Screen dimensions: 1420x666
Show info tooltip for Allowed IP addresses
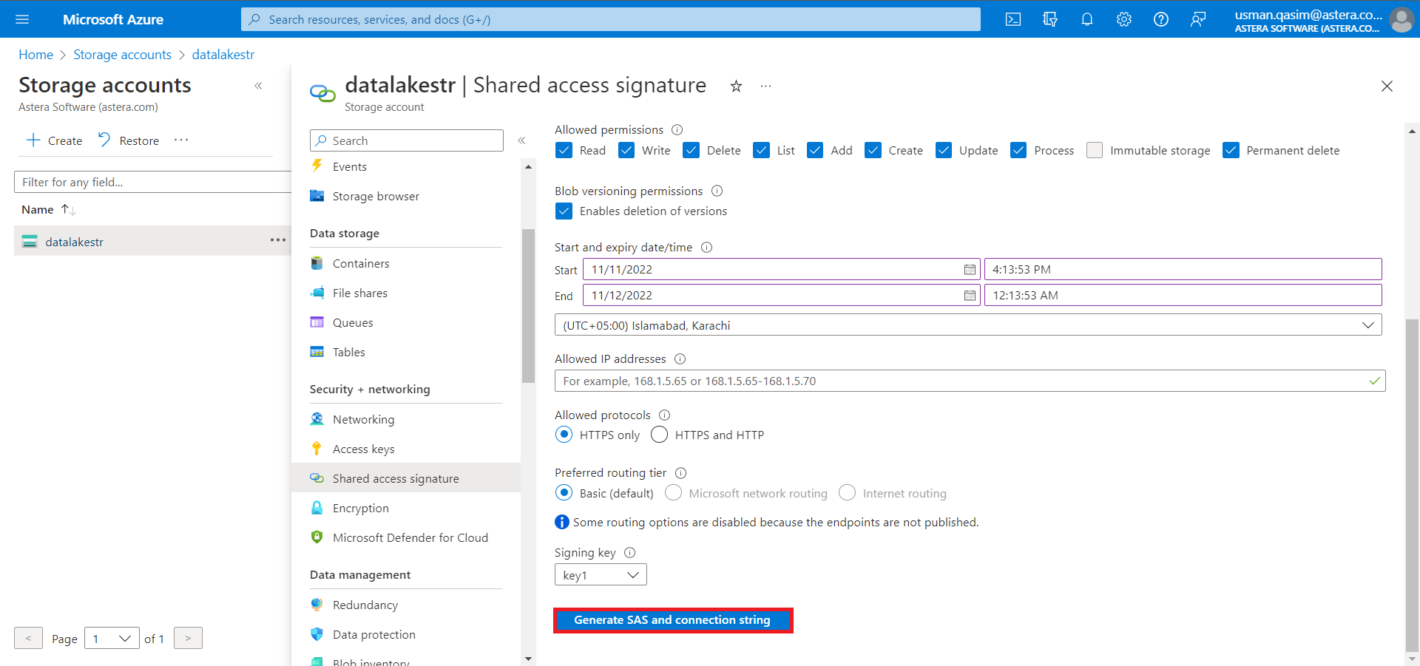[680, 359]
